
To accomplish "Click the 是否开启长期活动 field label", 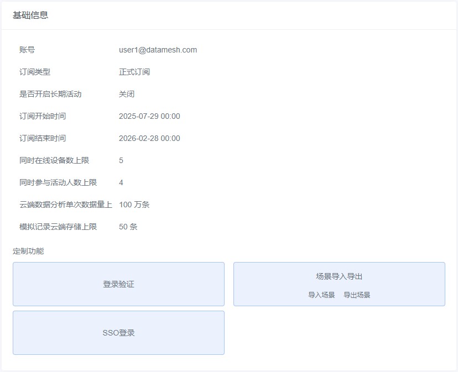I will tap(50, 94).
